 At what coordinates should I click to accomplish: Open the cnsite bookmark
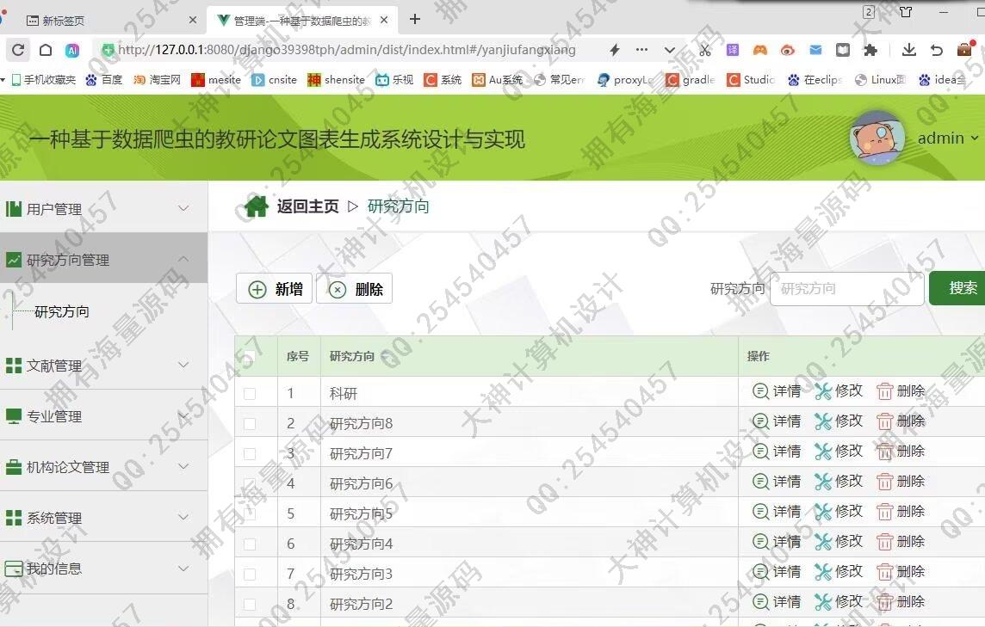274,80
